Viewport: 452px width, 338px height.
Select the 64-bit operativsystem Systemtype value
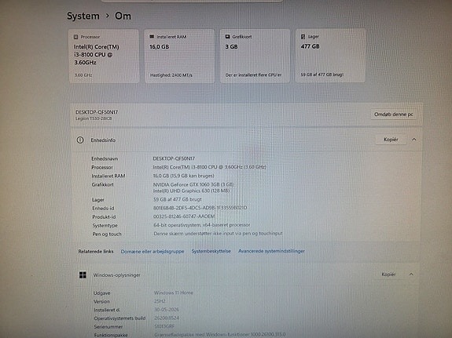pyautogui.click(x=202, y=225)
